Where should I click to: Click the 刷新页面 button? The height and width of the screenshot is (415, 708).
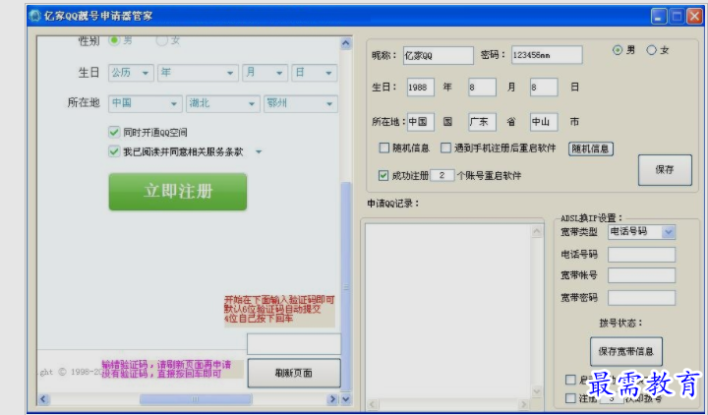294,373
